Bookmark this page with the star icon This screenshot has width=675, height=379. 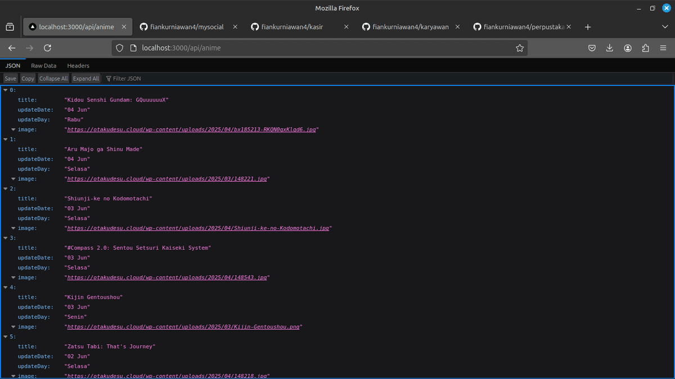[520, 48]
